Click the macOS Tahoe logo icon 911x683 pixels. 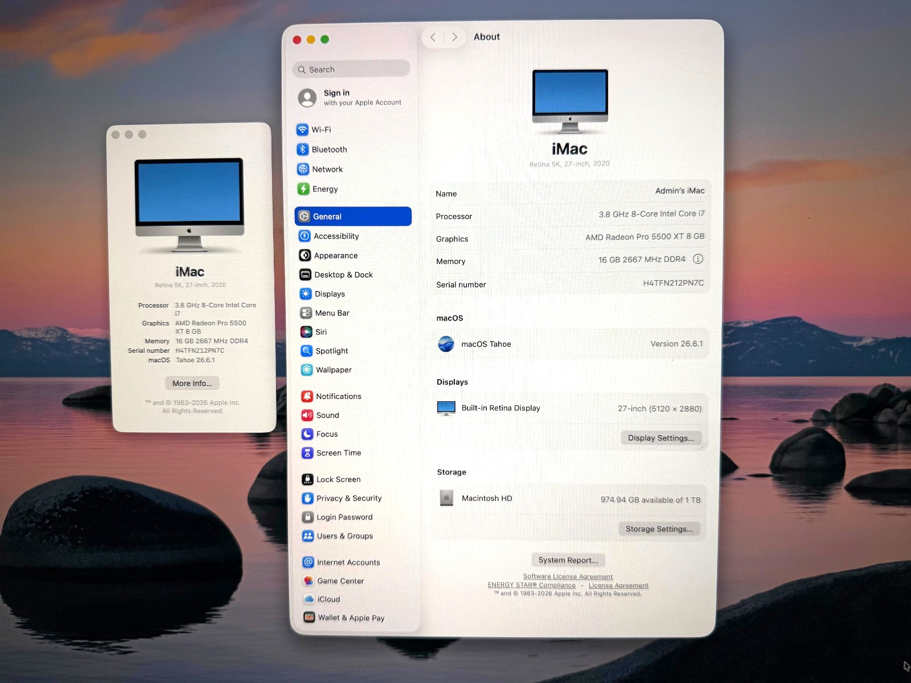pos(446,344)
